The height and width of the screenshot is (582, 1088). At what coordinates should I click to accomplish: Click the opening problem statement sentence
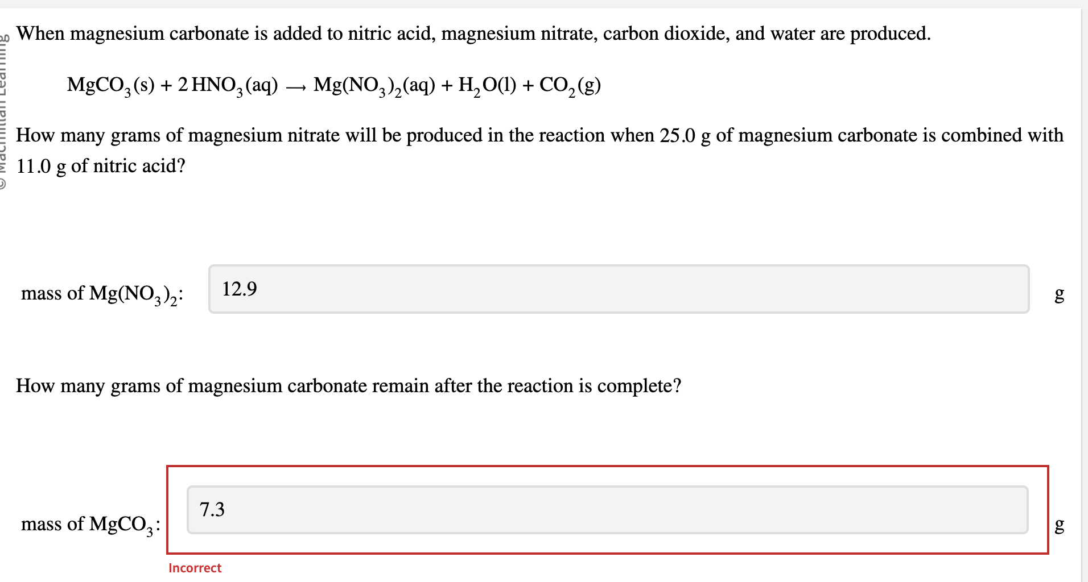point(472,33)
